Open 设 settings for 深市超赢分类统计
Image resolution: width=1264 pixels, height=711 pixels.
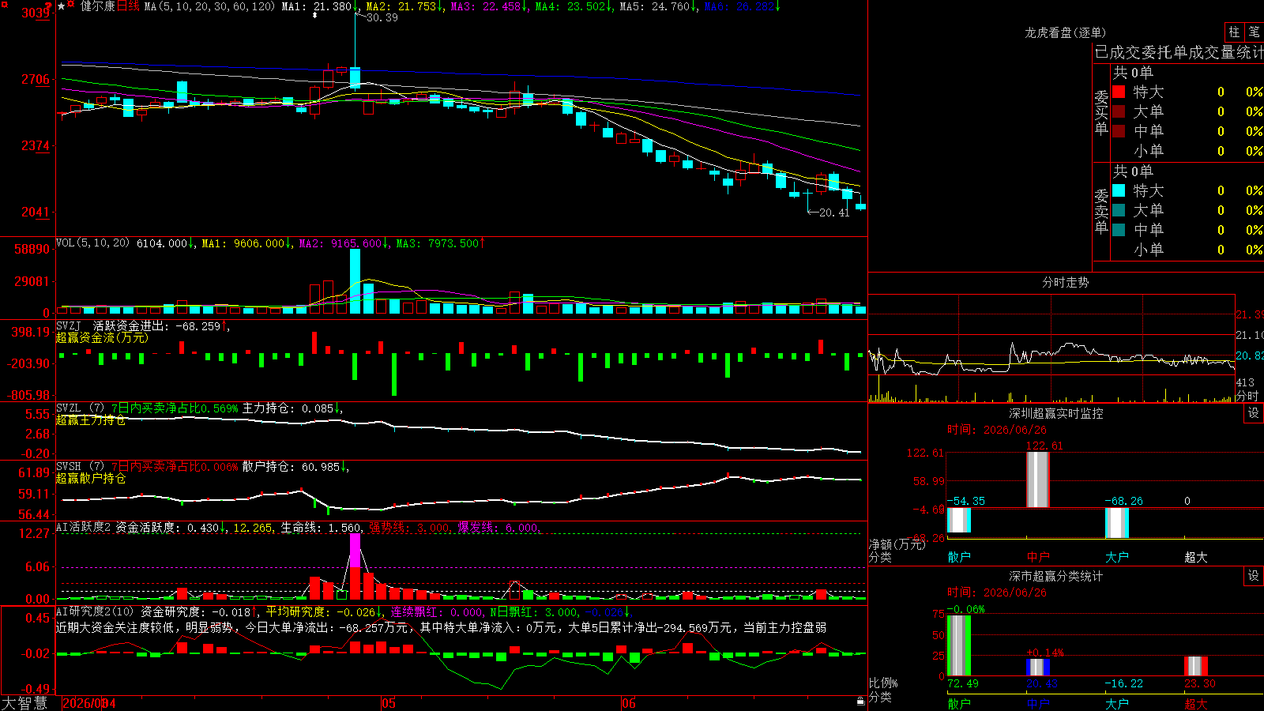click(1254, 576)
